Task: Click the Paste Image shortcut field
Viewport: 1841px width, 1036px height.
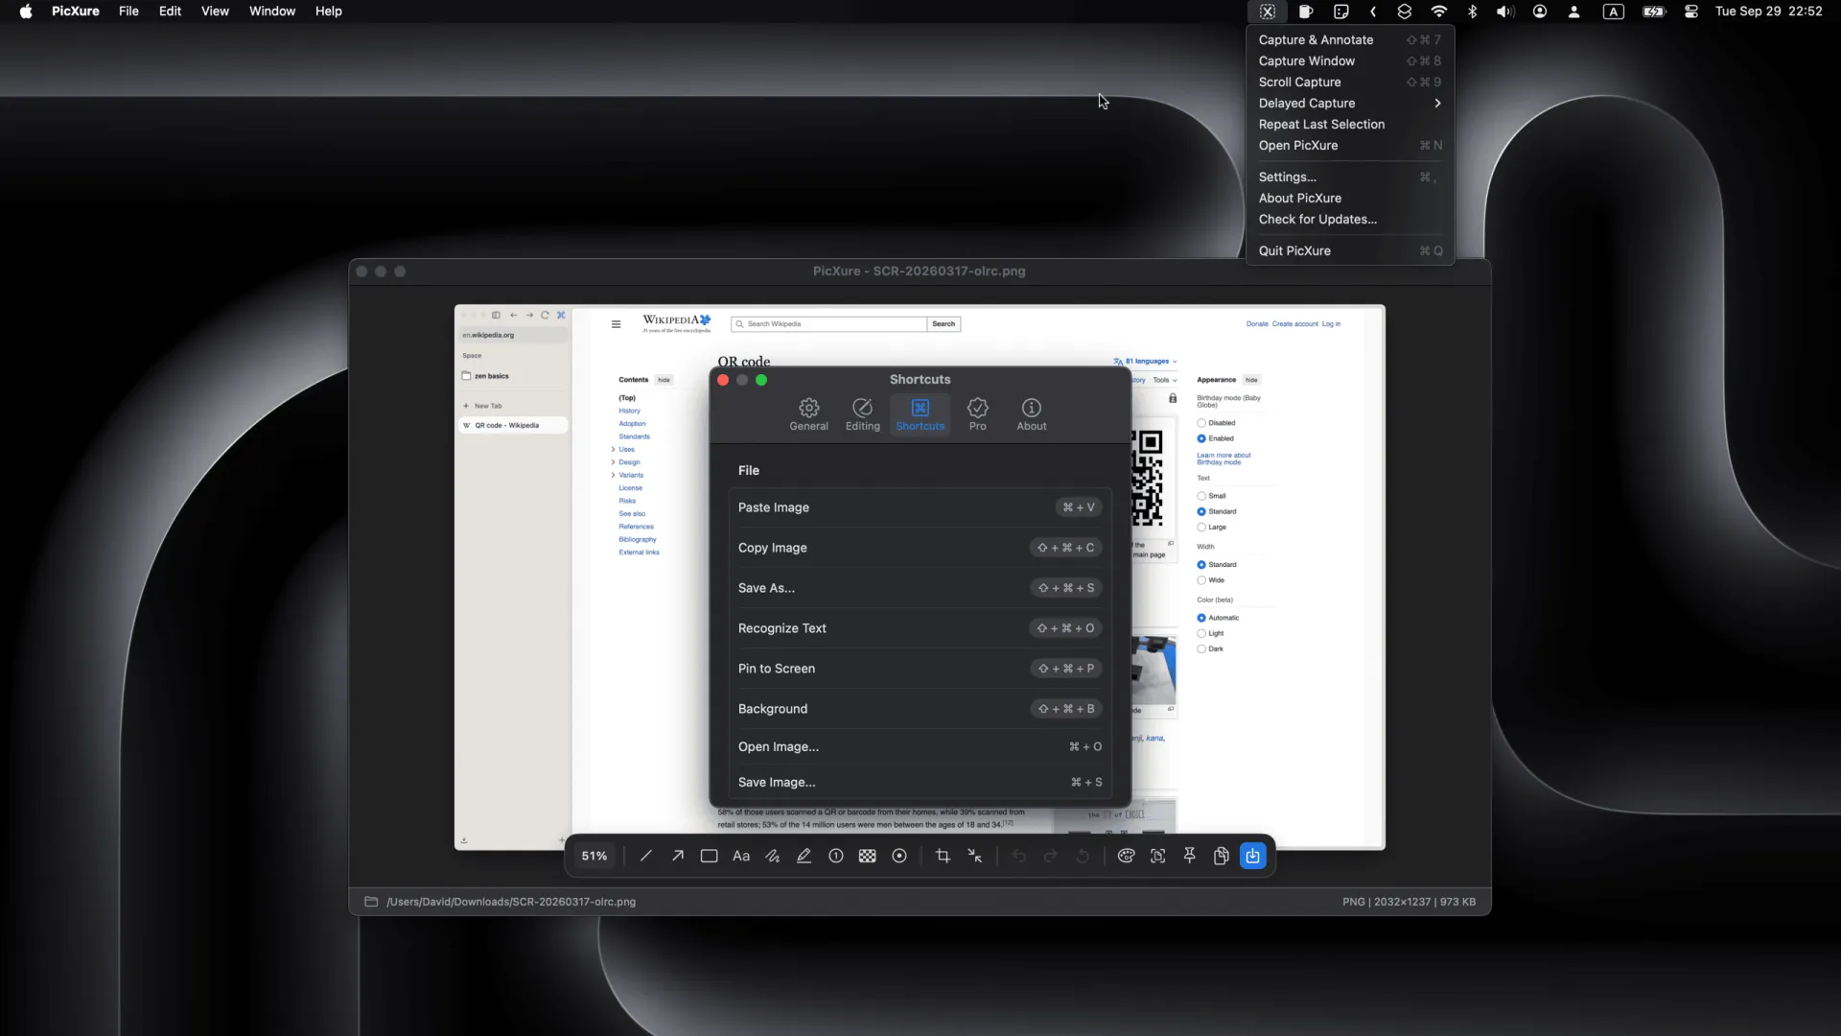Action: click(1079, 507)
